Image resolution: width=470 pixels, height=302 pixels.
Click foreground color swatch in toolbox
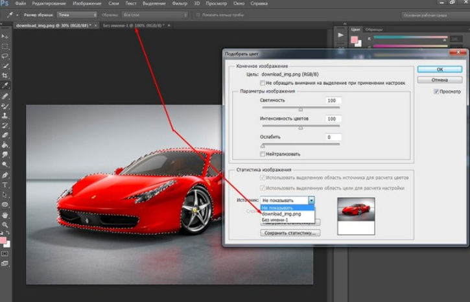point(3,240)
